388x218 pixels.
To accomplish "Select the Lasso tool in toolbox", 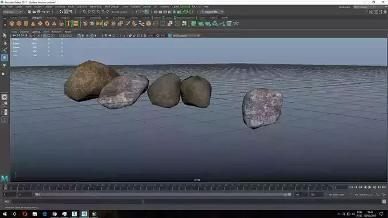I will pyautogui.click(x=5, y=43).
